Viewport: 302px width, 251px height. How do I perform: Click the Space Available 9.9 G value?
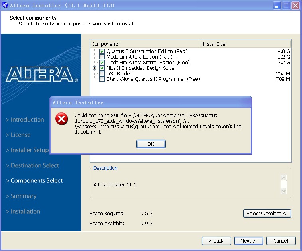[146, 223]
